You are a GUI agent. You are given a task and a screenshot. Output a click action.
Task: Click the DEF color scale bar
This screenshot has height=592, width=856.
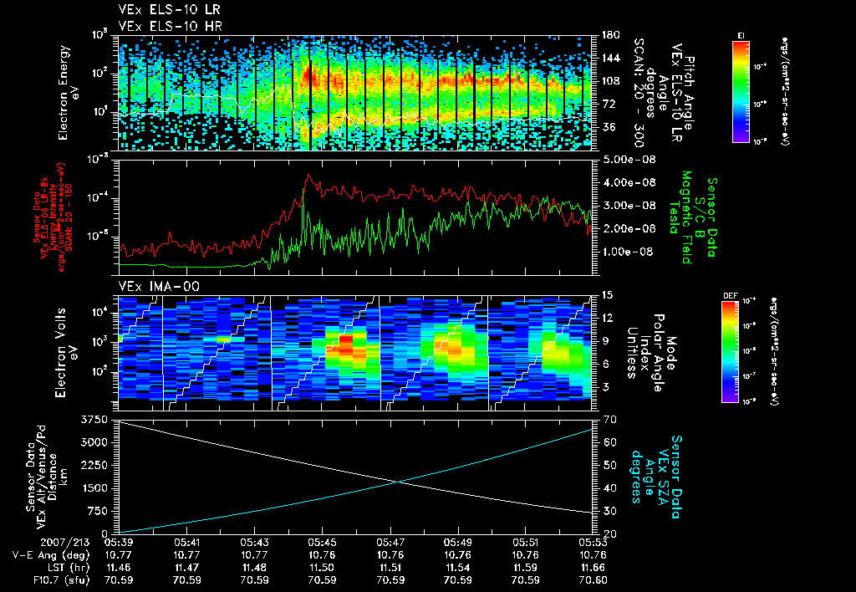731,352
